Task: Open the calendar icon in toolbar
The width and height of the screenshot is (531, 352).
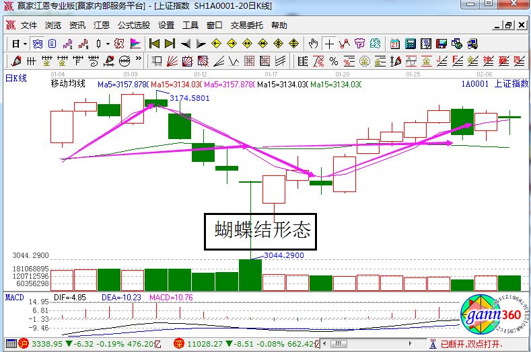Action: pos(394,44)
